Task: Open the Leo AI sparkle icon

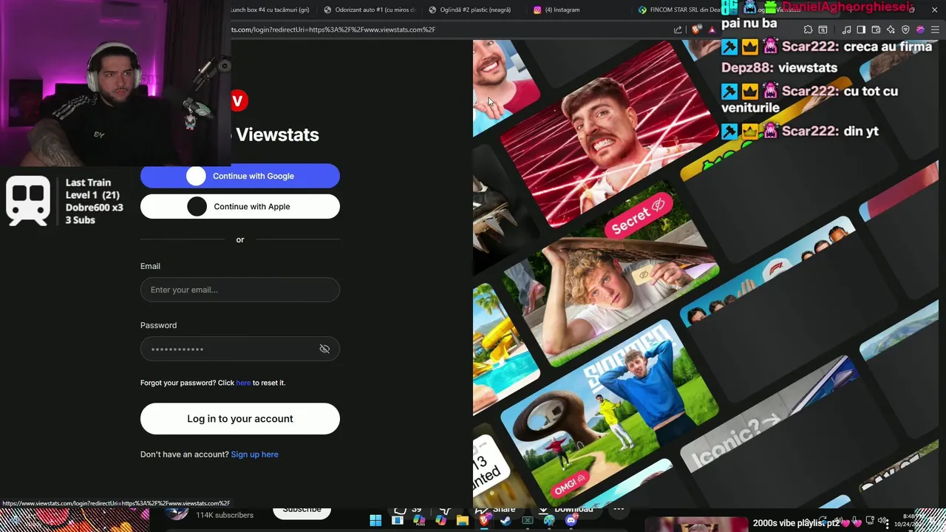Action: (x=891, y=30)
